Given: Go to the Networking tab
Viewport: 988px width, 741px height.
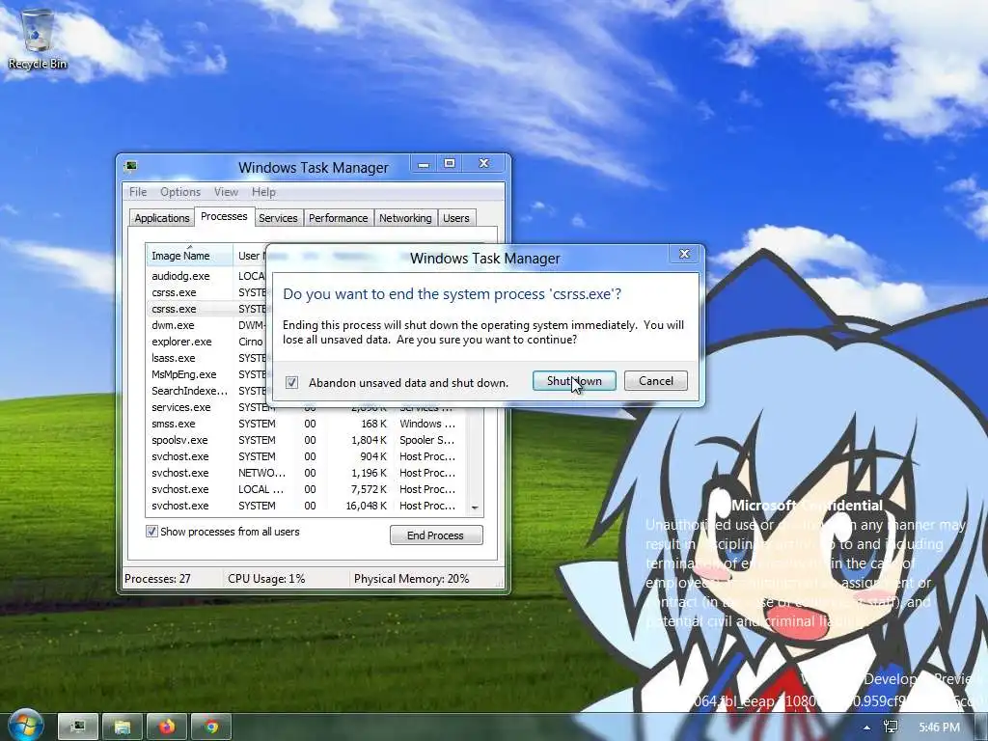Looking at the screenshot, I should click(405, 218).
